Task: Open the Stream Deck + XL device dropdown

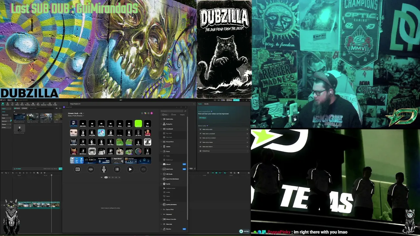Action: click(75, 113)
